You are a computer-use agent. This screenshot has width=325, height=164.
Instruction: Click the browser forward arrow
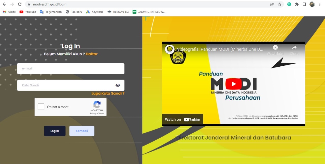point(12,4)
